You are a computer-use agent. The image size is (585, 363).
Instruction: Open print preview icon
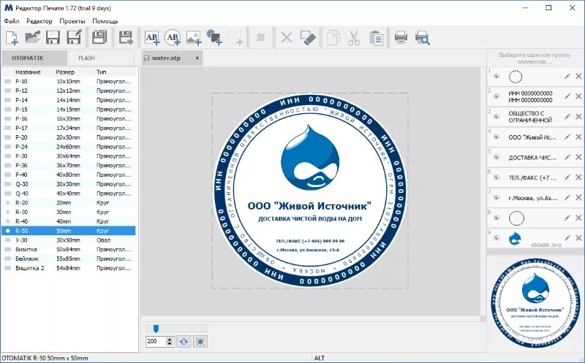pyautogui.click(x=423, y=38)
